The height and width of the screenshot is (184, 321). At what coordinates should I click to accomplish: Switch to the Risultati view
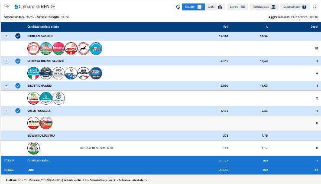pyautogui.click(x=193, y=7)
